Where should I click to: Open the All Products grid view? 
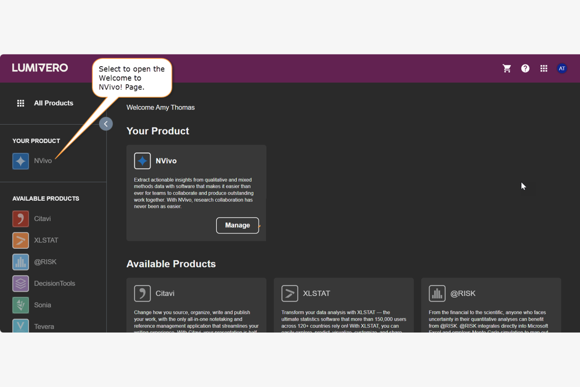point(20,103)
